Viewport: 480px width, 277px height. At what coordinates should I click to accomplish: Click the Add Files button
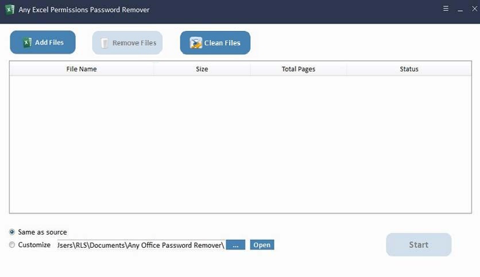(x=42, y=42)
